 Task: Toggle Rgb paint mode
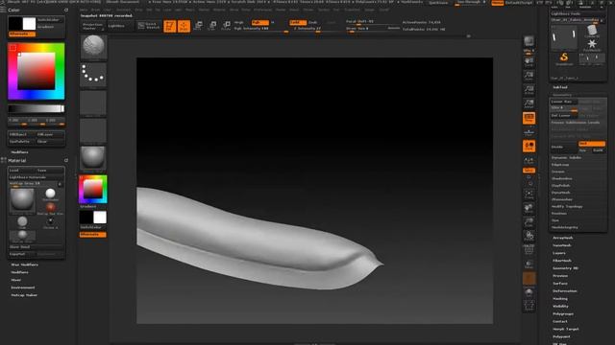[x=260, y=22]
